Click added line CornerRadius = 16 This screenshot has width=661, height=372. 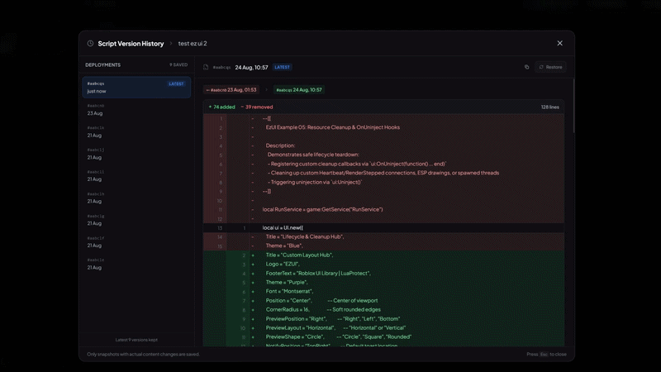click(x=383, y=309)
